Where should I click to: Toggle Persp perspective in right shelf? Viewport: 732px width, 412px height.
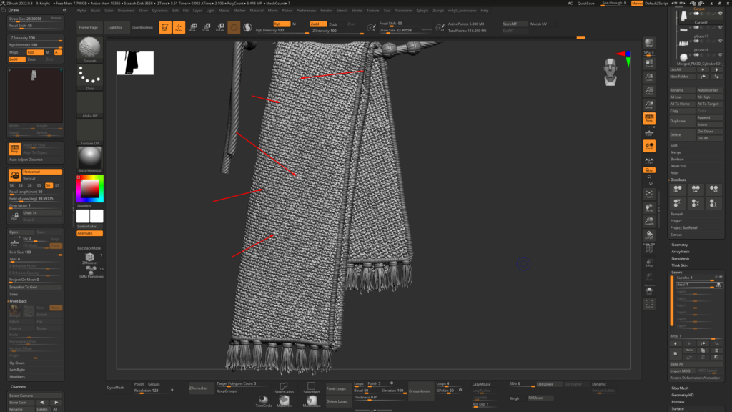click(649, 119)
